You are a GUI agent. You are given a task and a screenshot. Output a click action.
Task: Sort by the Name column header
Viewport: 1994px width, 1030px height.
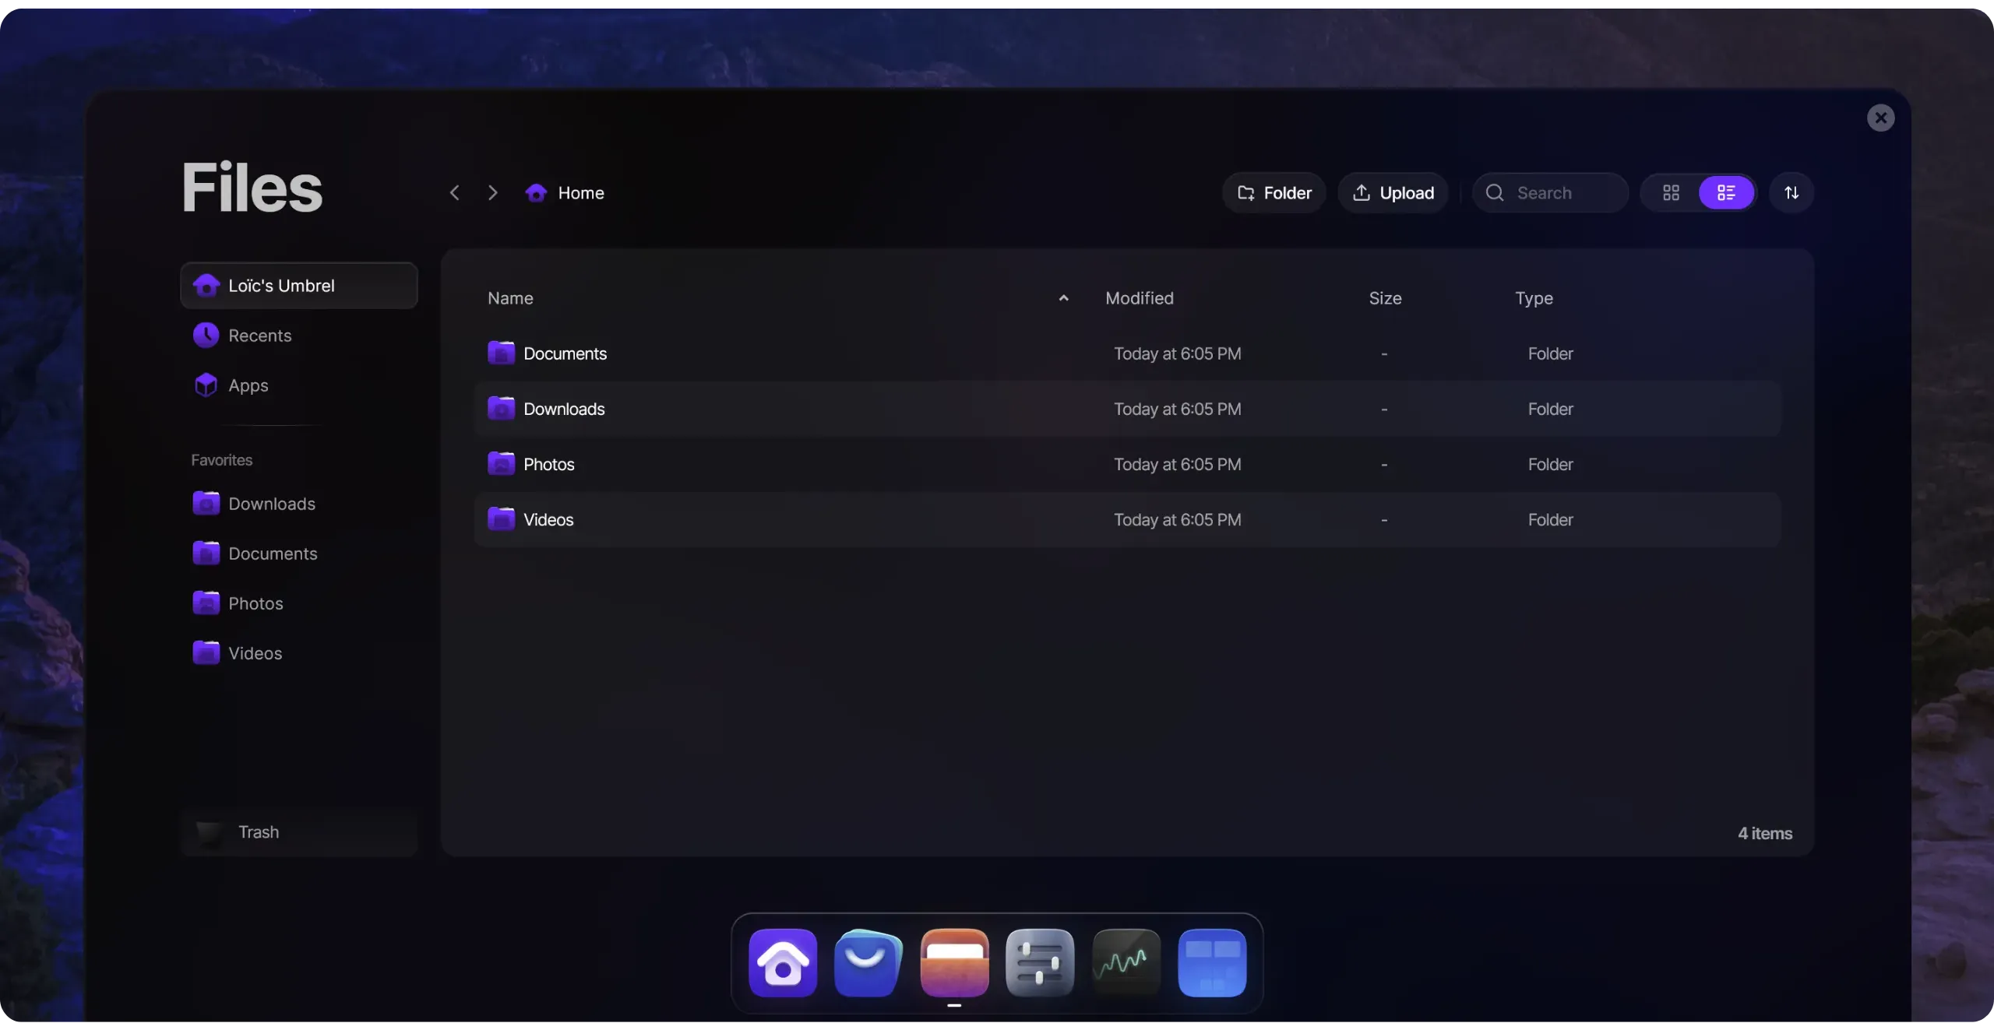click(510, 298)
